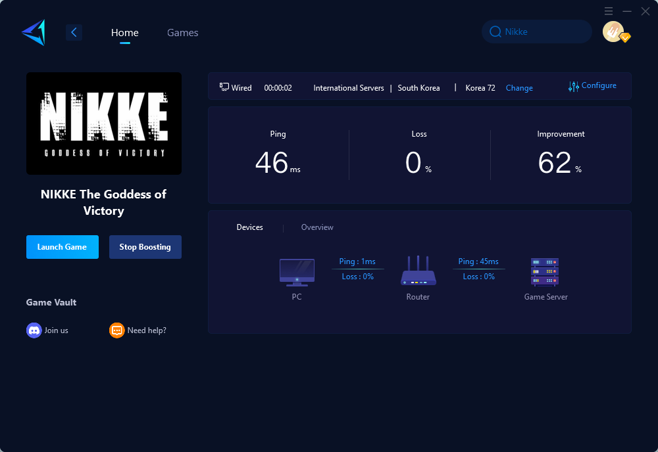
Task: Click the search magnifier icon
Action: 495,32
